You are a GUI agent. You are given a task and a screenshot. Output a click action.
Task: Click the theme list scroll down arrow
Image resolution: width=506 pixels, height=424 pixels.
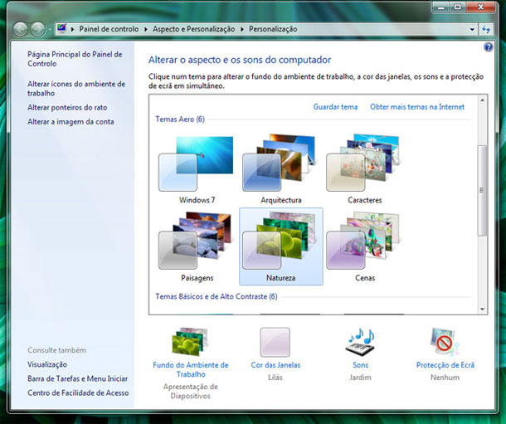[482, 309]
